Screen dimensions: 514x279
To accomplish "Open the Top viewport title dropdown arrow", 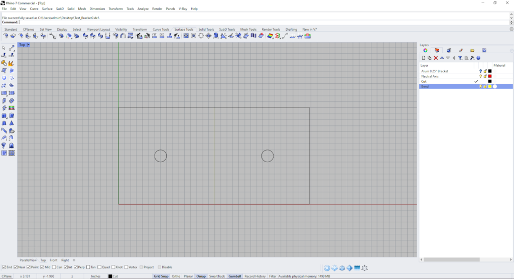I will (29, 45).
